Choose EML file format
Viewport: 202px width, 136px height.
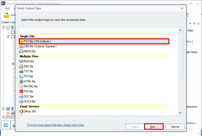point(28,66)
